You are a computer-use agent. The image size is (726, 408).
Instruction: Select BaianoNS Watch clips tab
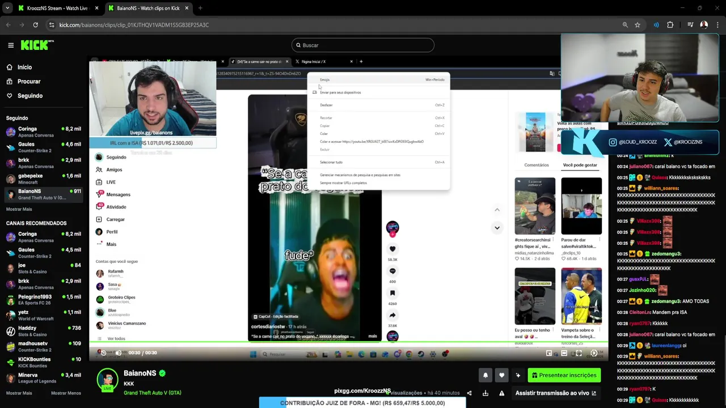148,8
